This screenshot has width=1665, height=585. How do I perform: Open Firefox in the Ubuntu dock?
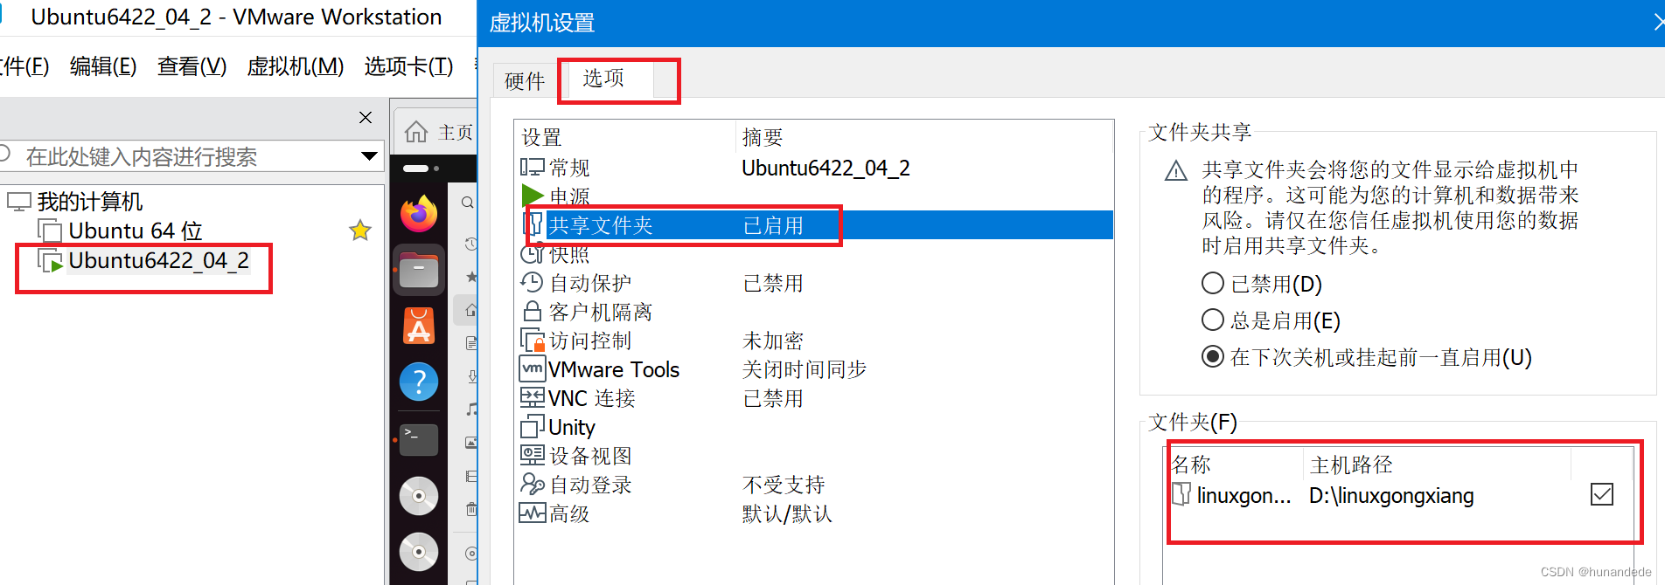[x=419, y=213]
